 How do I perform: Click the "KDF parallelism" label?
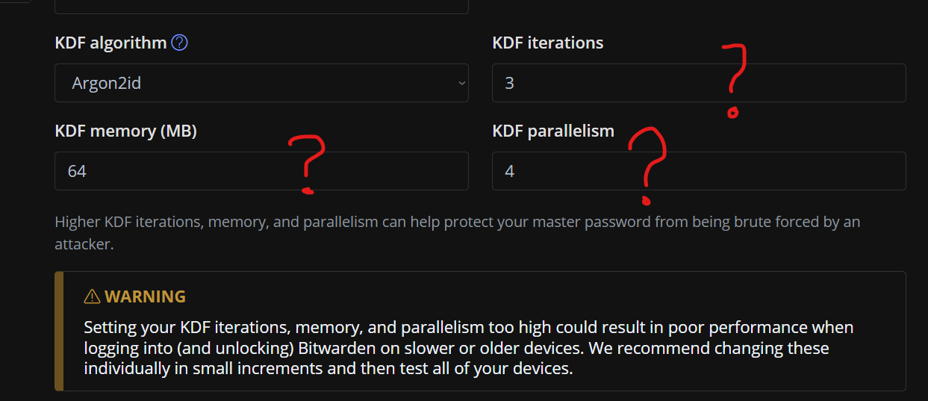coord(552,131)
